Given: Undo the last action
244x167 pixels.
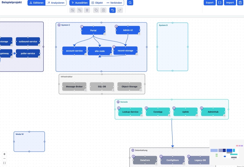Looking at the screenshot, I should click(x=113, y=10).
